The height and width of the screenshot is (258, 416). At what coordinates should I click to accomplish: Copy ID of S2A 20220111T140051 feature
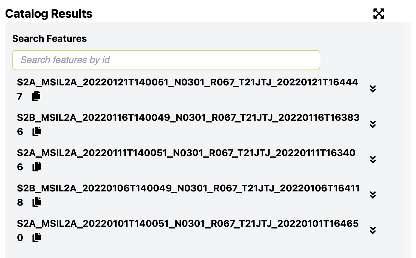click(x=37, y=167)
